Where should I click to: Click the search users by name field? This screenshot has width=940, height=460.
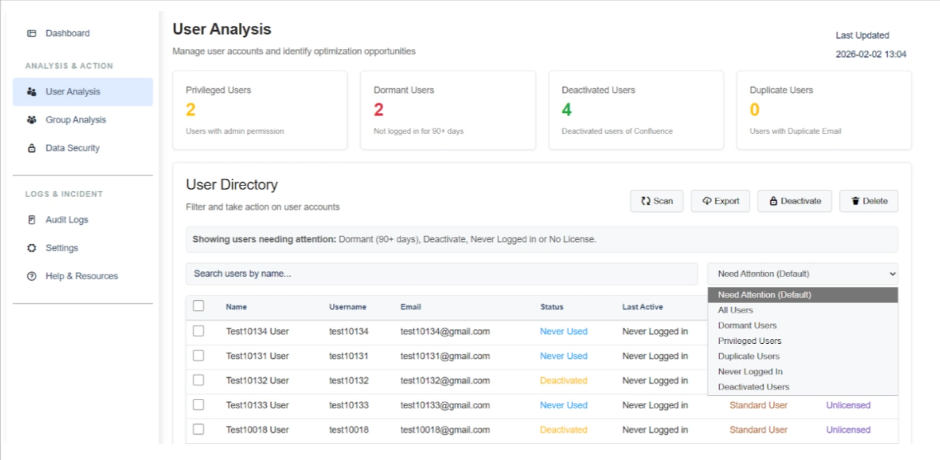(441, 273)
